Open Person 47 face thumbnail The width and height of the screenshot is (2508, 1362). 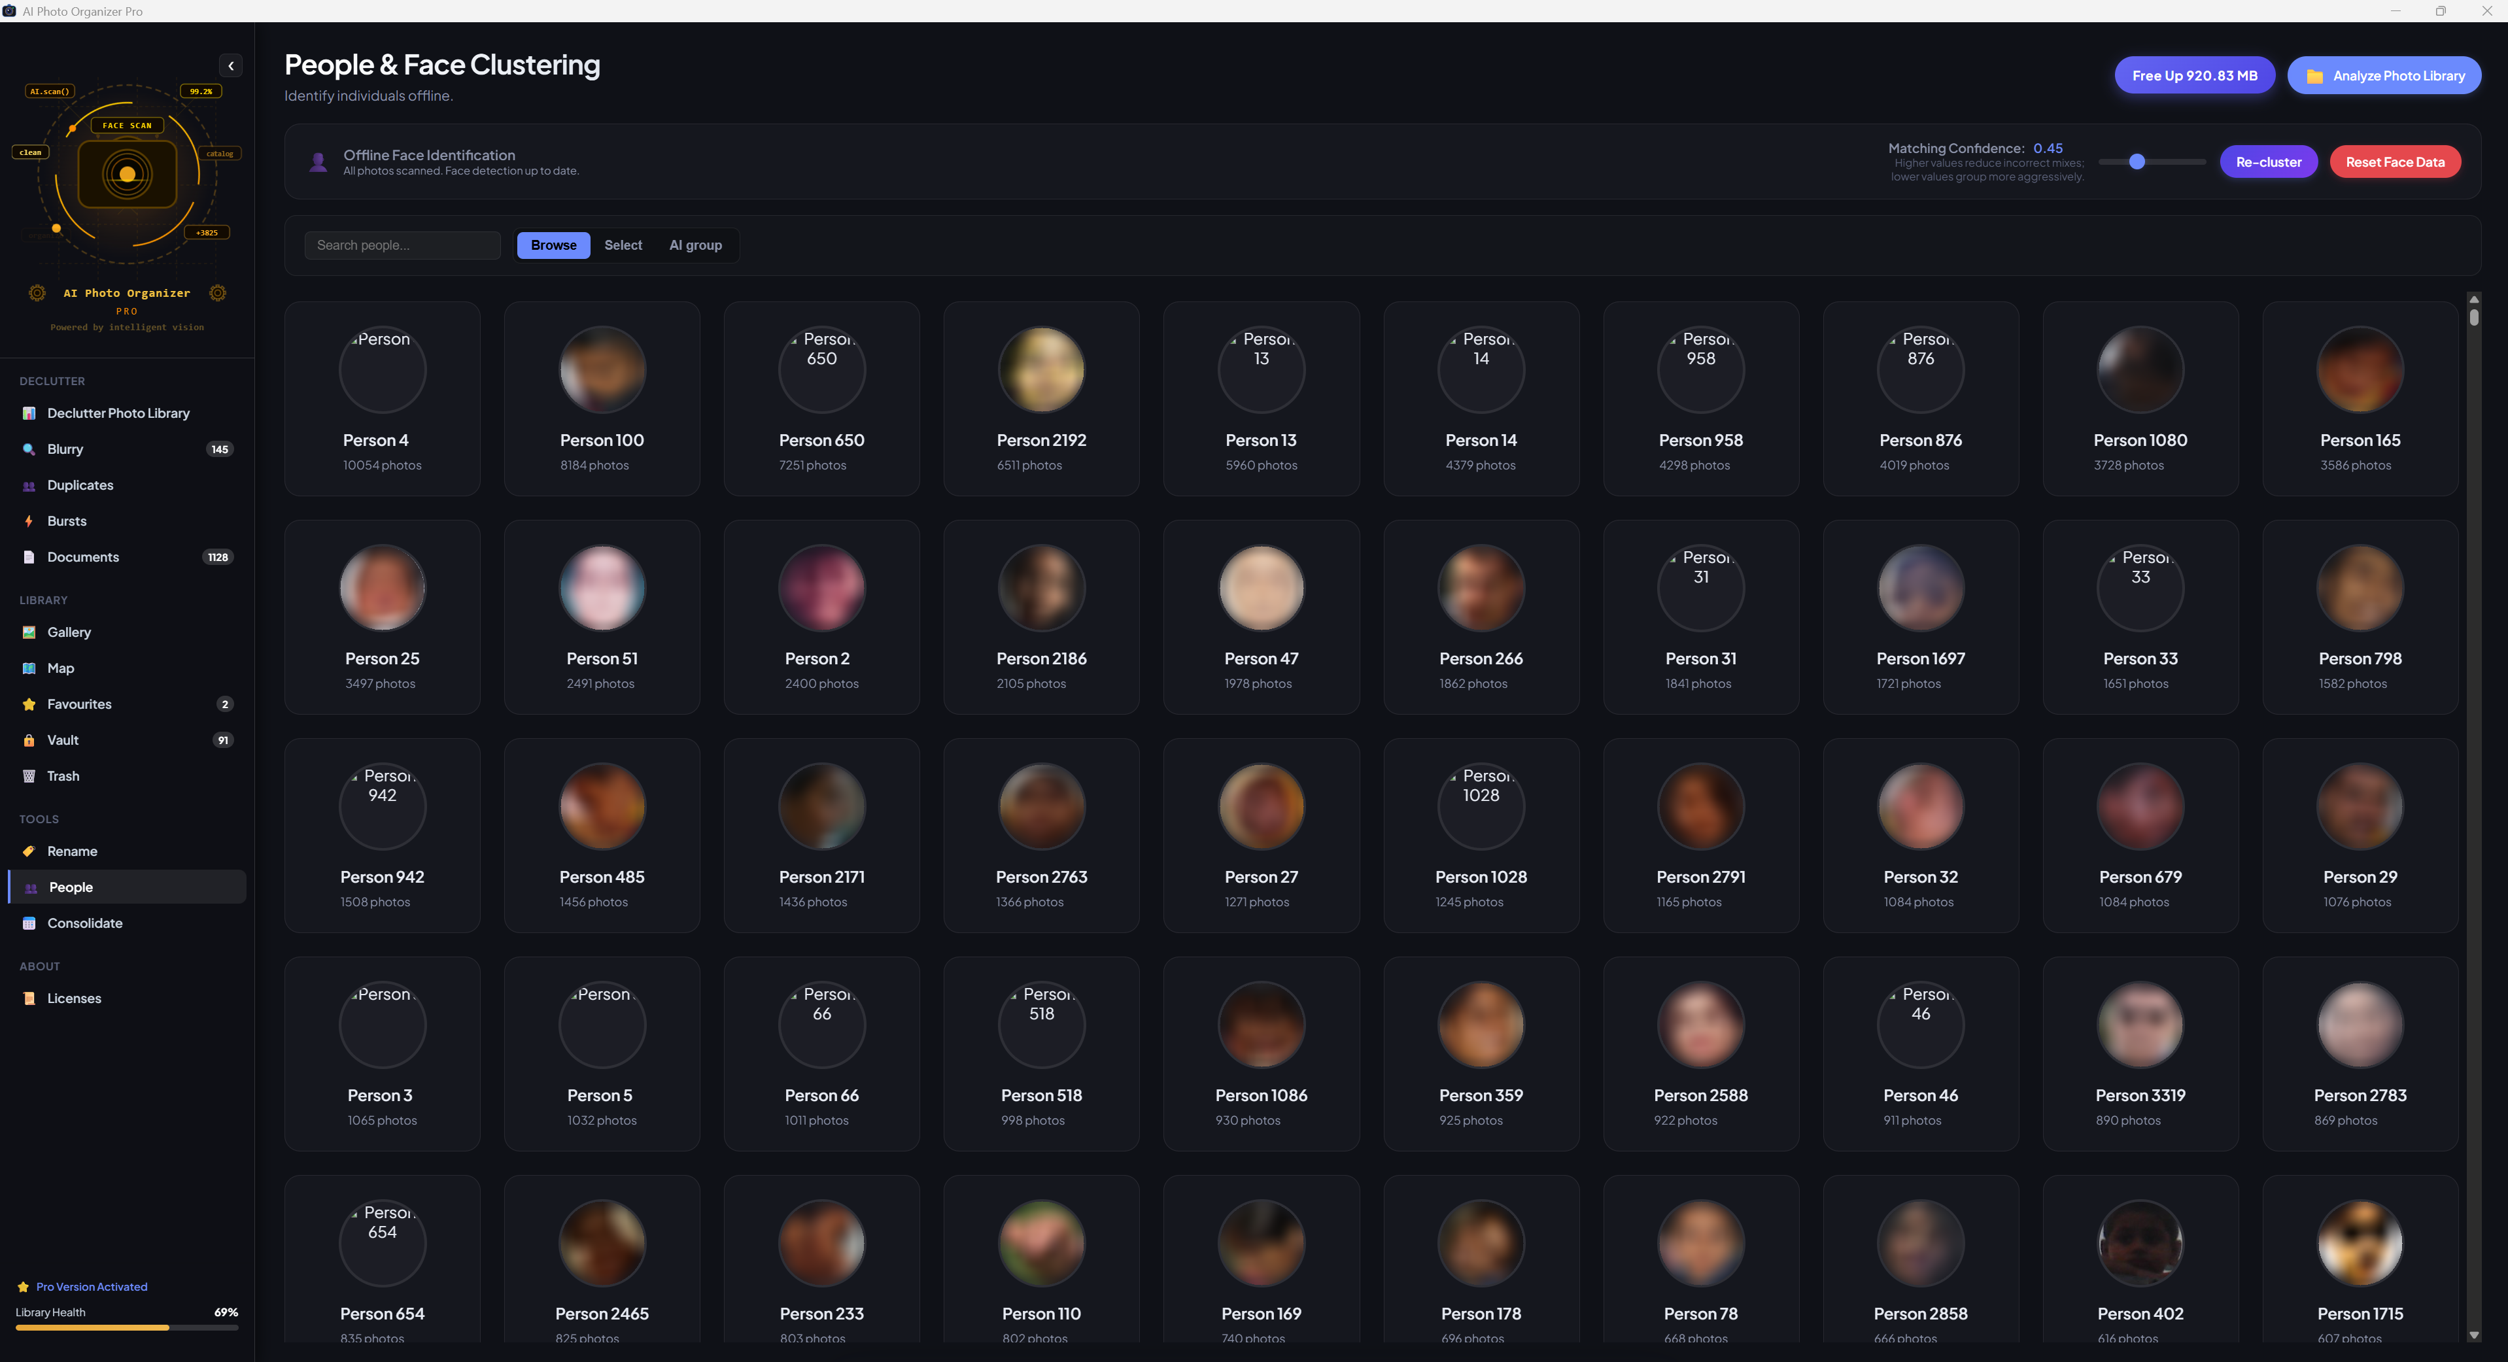[x=1262, y=588]
